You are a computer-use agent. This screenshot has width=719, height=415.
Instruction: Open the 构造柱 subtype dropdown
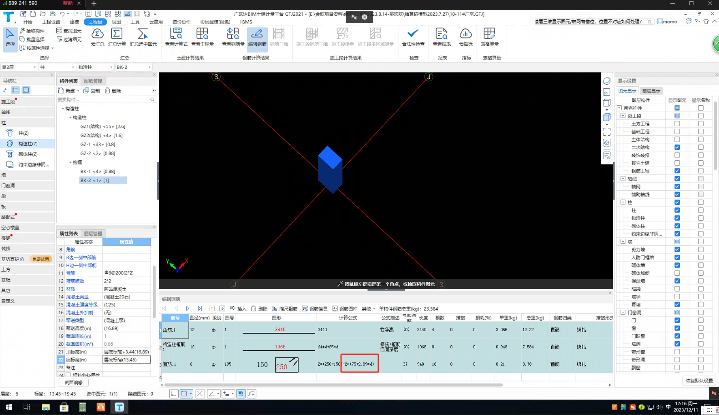point(95,67)
